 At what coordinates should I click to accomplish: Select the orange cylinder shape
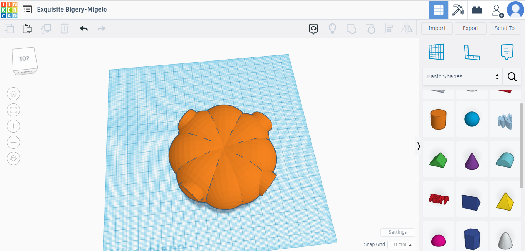click(439, 119)
